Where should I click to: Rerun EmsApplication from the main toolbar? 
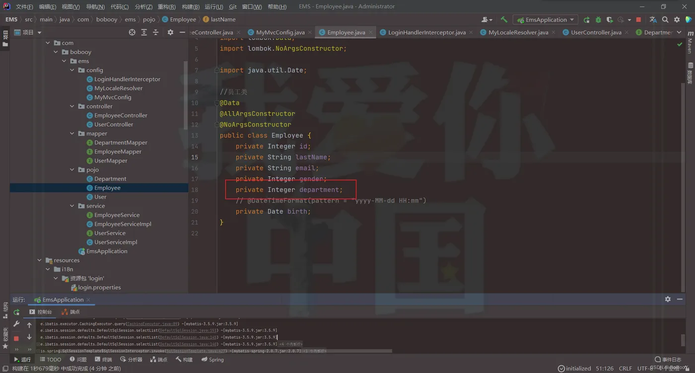click(x=587, y=20)
